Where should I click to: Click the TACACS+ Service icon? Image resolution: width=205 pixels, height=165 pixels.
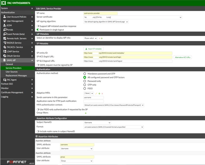pyautogui.click(x=5, y=47)
